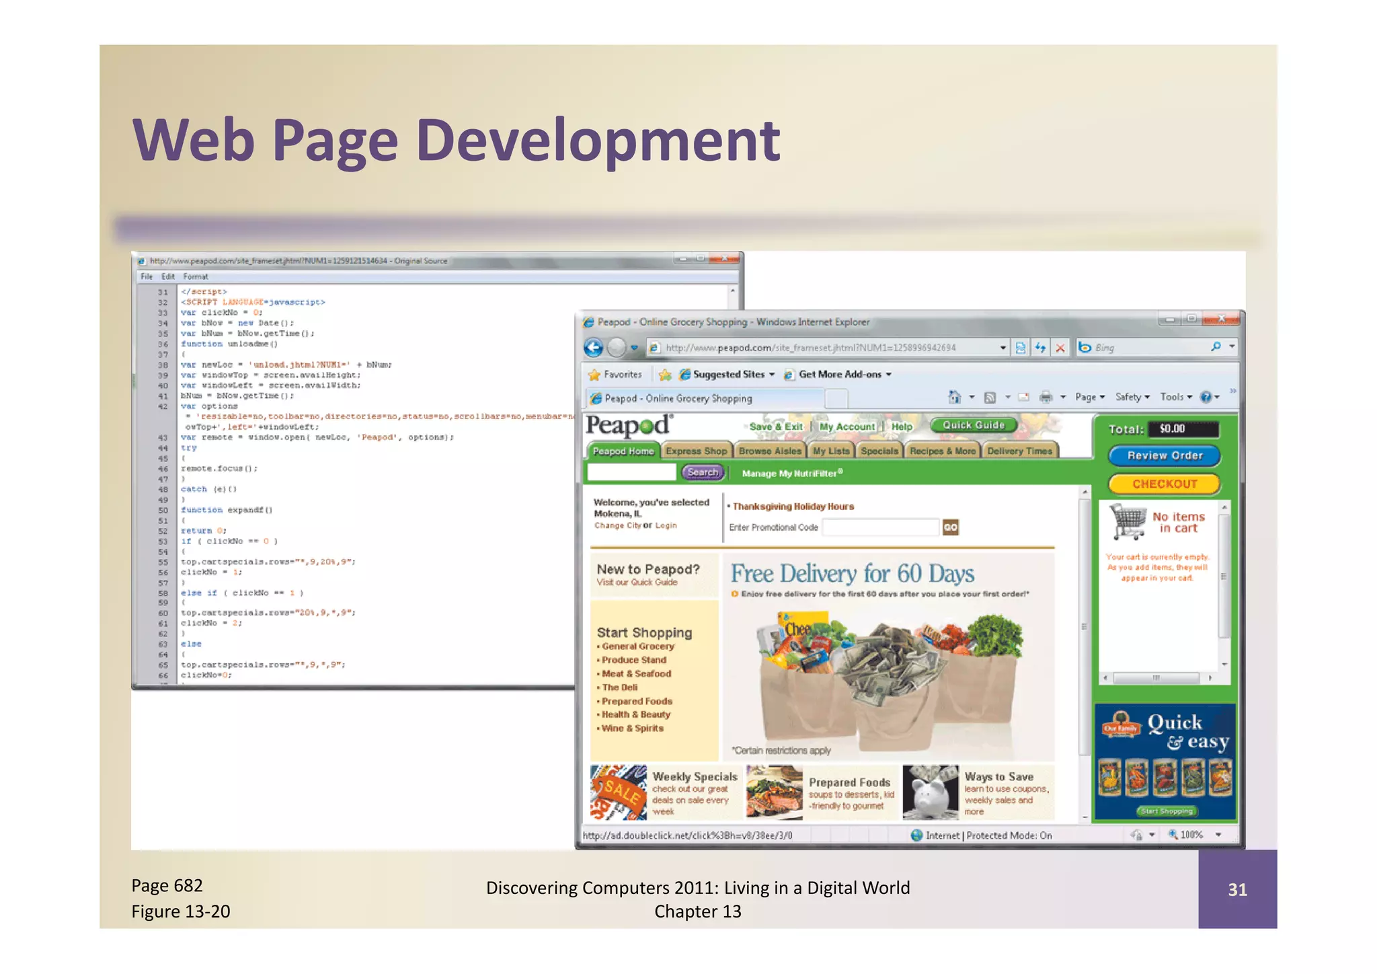Click the green Quick Guide button
The width and height of the screenshot is (1377, 974).
tap(974, 425)
